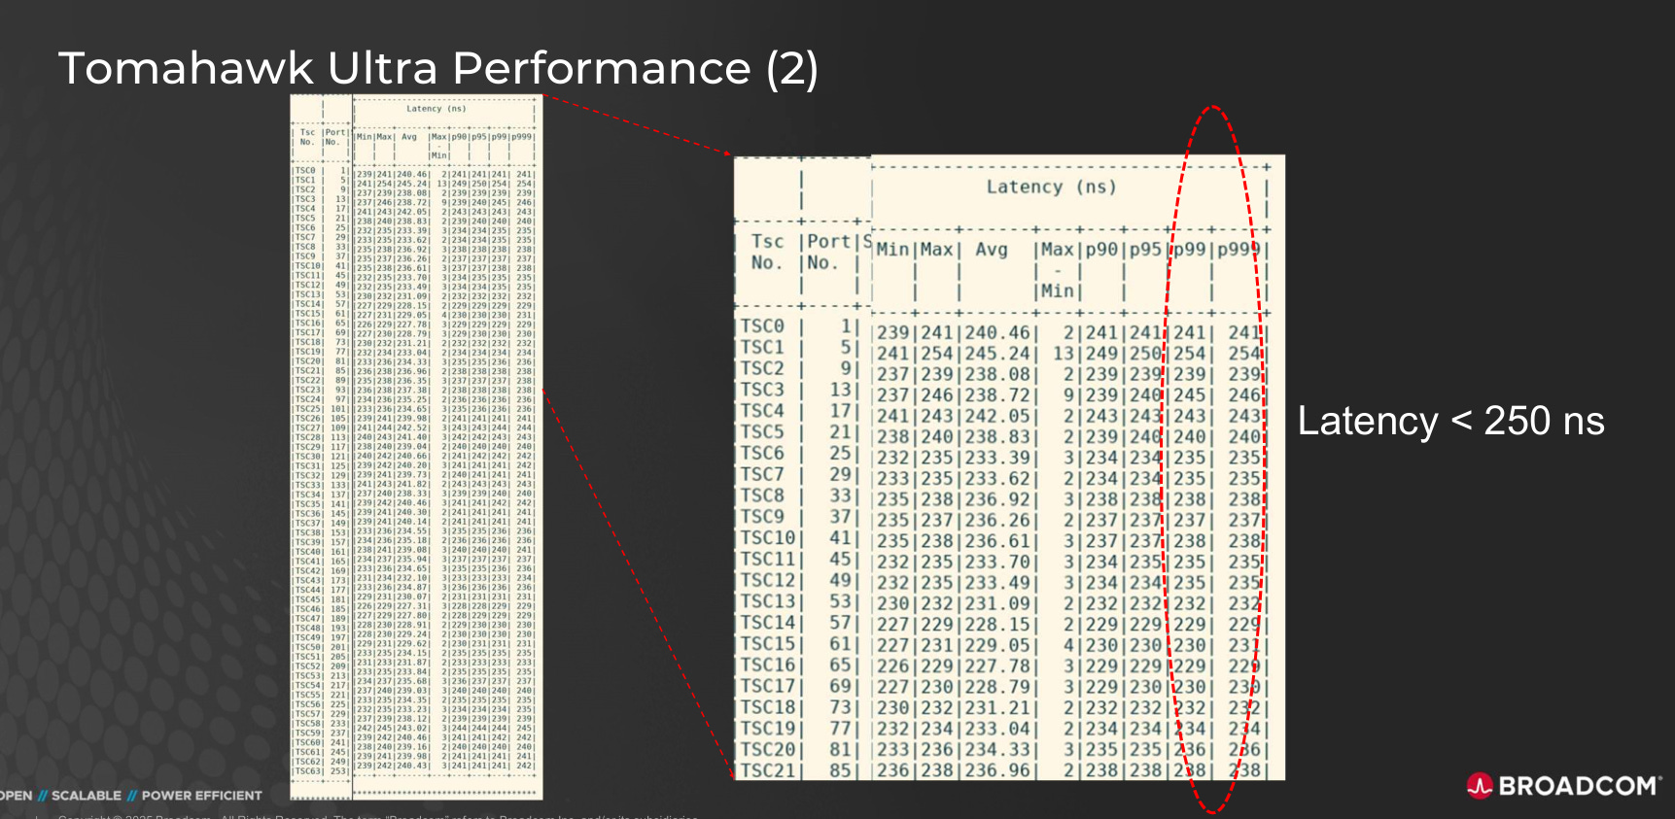Click the slide title 'Tomahawk Ultra Performance (2)'
Viewport: 1675px width, 819px height.
tap(438, 69)
